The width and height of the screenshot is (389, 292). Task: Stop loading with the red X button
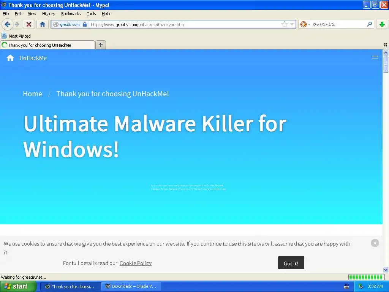(x=29, y=24)
